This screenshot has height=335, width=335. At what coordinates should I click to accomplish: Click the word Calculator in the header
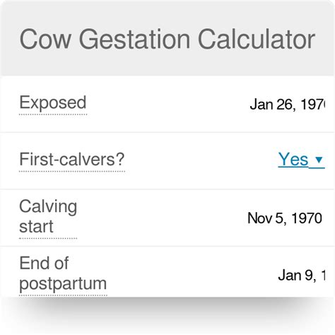click(x=257, y=39)
